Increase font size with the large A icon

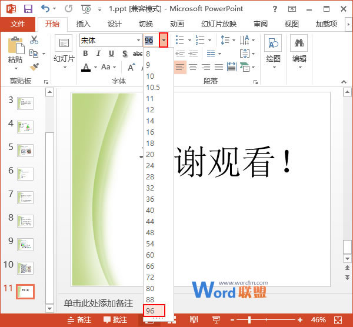[x=131, y=67]
